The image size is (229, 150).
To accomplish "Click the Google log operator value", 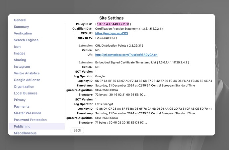I will point(100,76).
